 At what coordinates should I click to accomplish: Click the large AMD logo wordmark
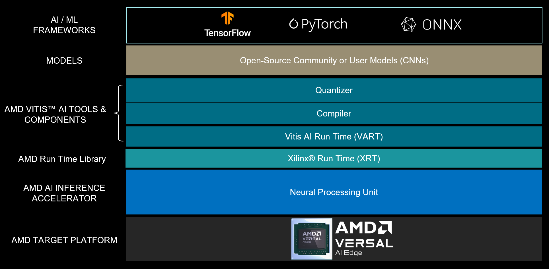[x=363, y=228]
